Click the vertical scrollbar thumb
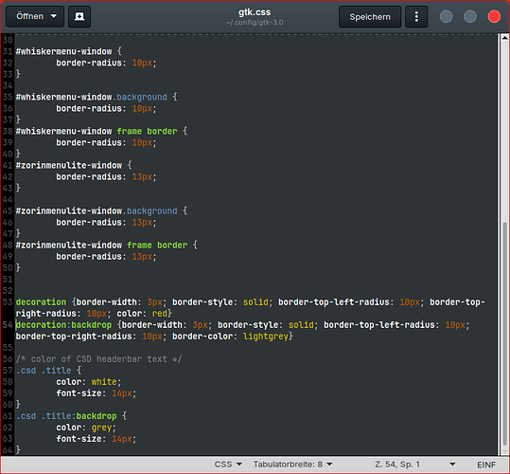Image resolution: width=510 pixels, height=474 pixels. pyautogui.click(x=504, y=334)
